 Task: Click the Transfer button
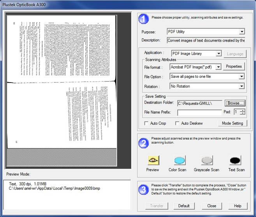[157, 206]
